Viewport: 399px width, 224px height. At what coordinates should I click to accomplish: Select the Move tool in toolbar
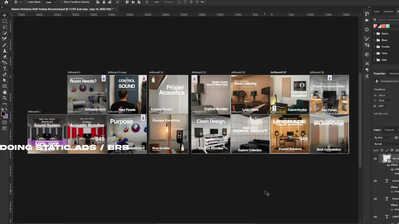5,15
